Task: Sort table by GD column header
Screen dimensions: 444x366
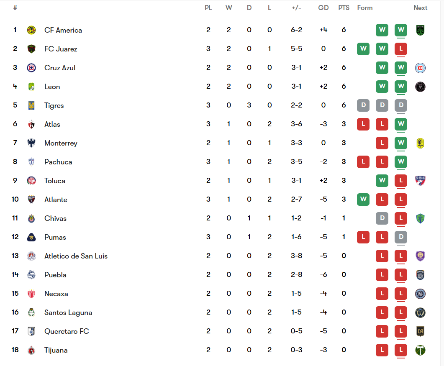Action: pyautogui.click(x=323, y=8)
